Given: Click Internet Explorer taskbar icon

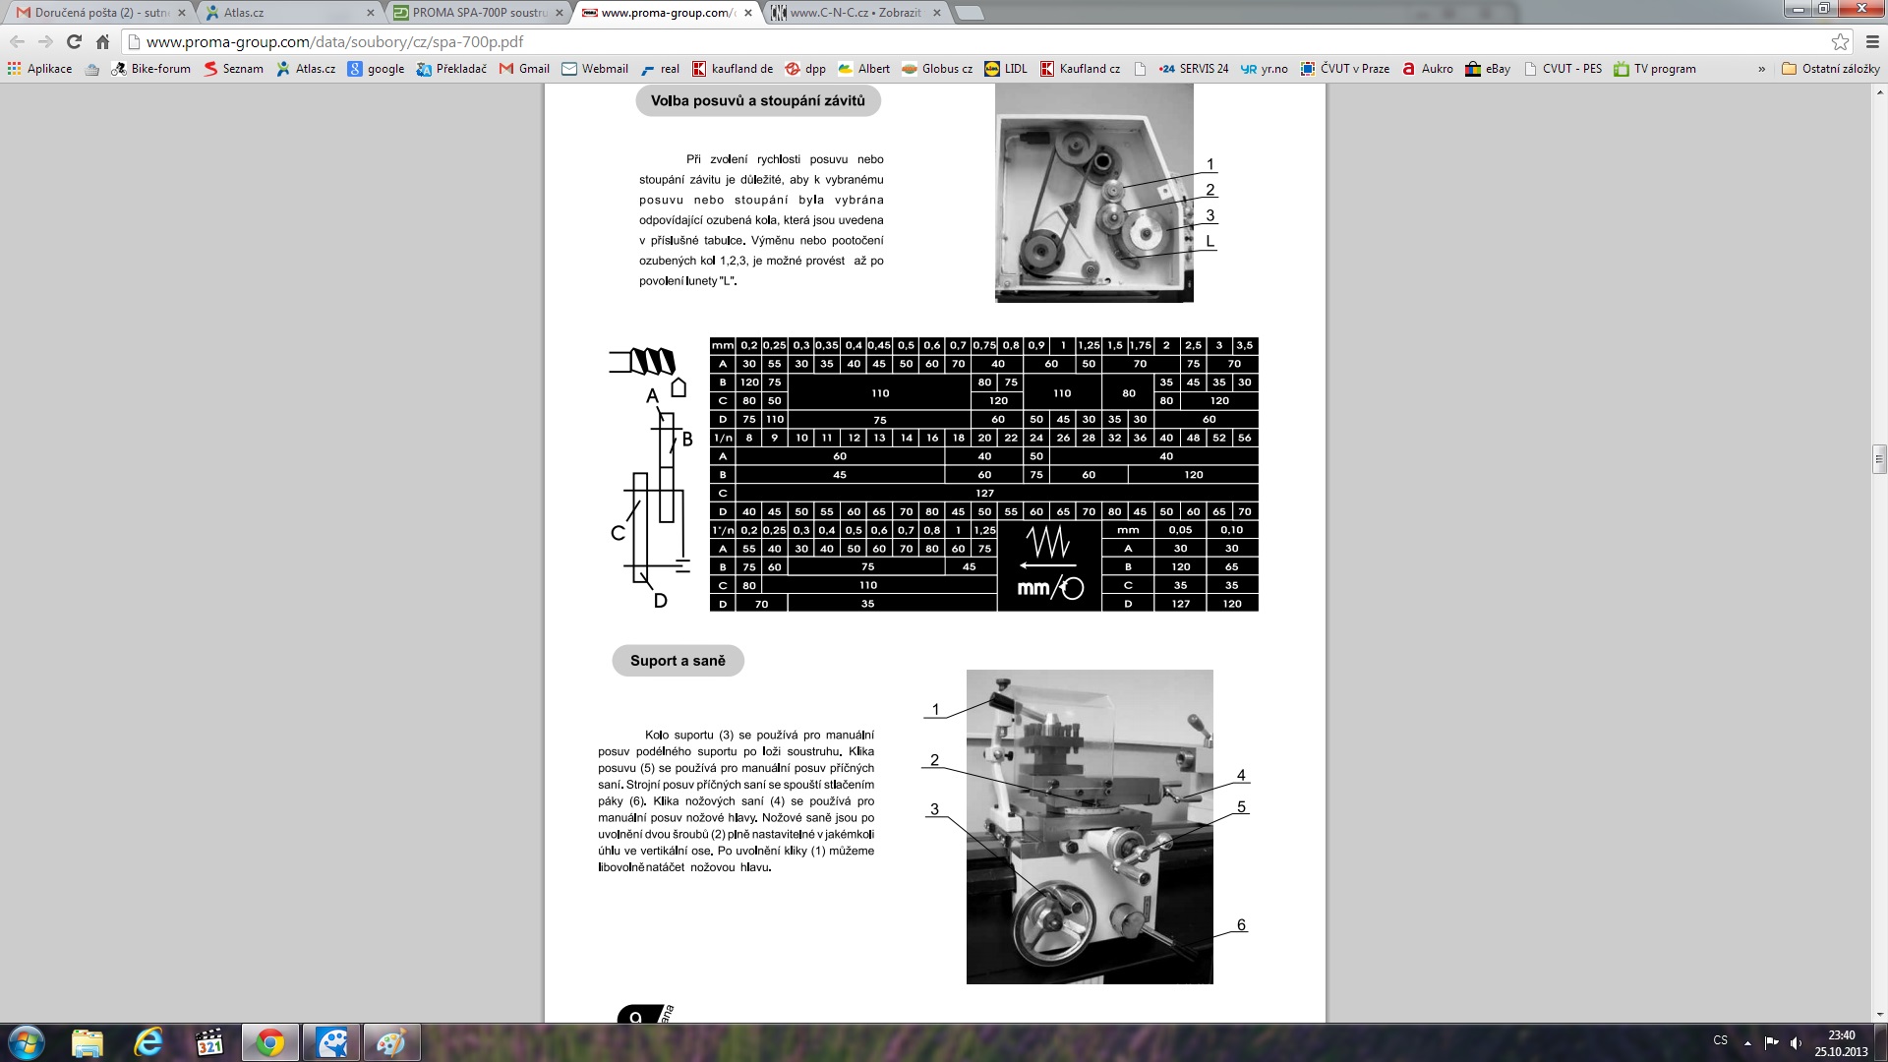Looking at the screenshot, I should coord(148,1042).
